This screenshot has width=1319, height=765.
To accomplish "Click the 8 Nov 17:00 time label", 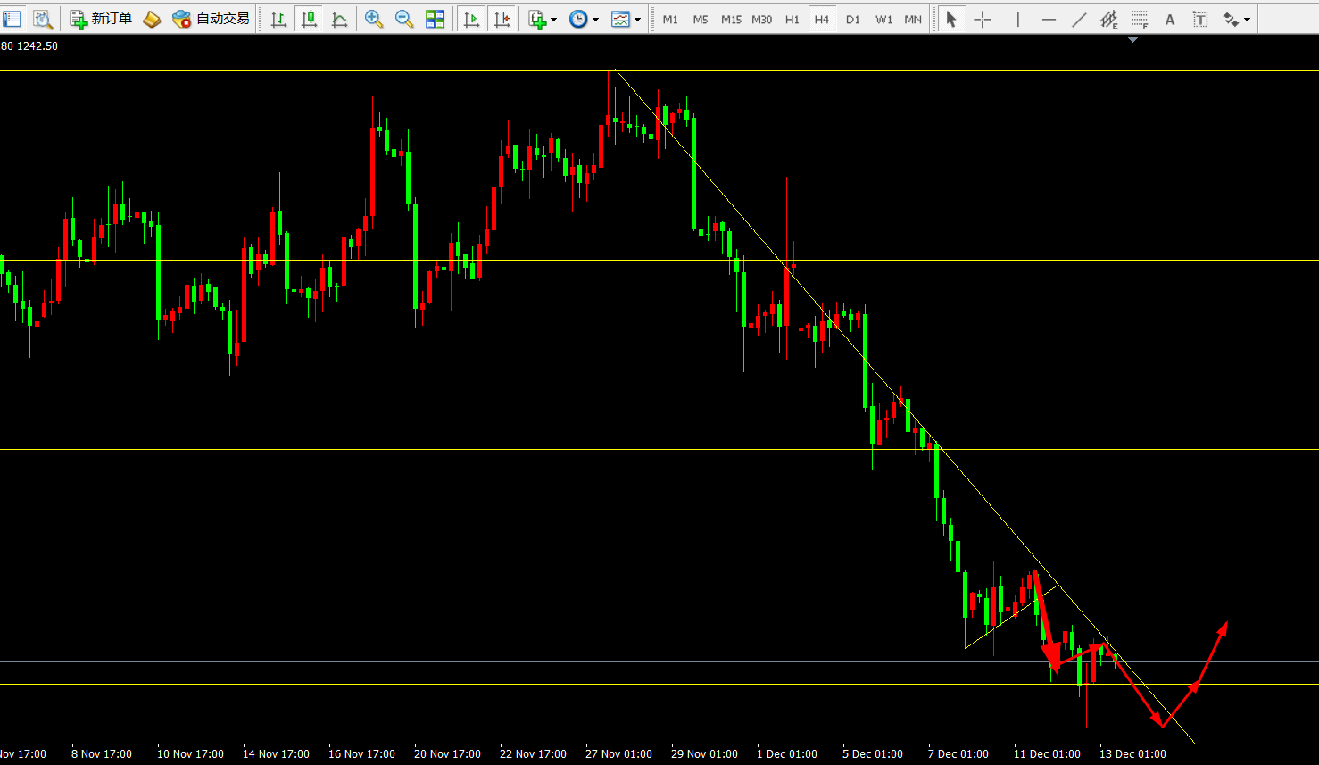I will [x=102, y=754].
